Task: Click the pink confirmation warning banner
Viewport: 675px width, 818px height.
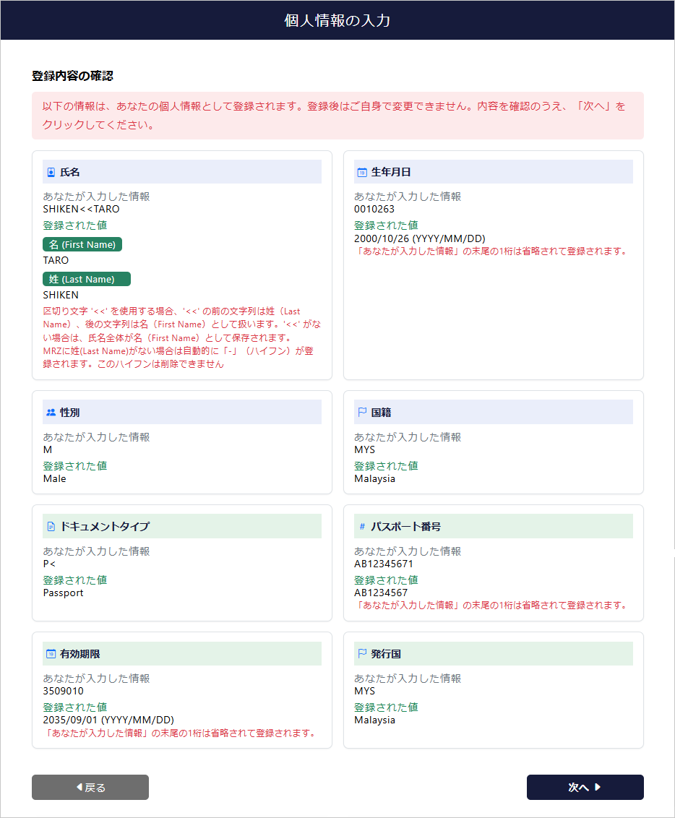Action: coord(337,116)
